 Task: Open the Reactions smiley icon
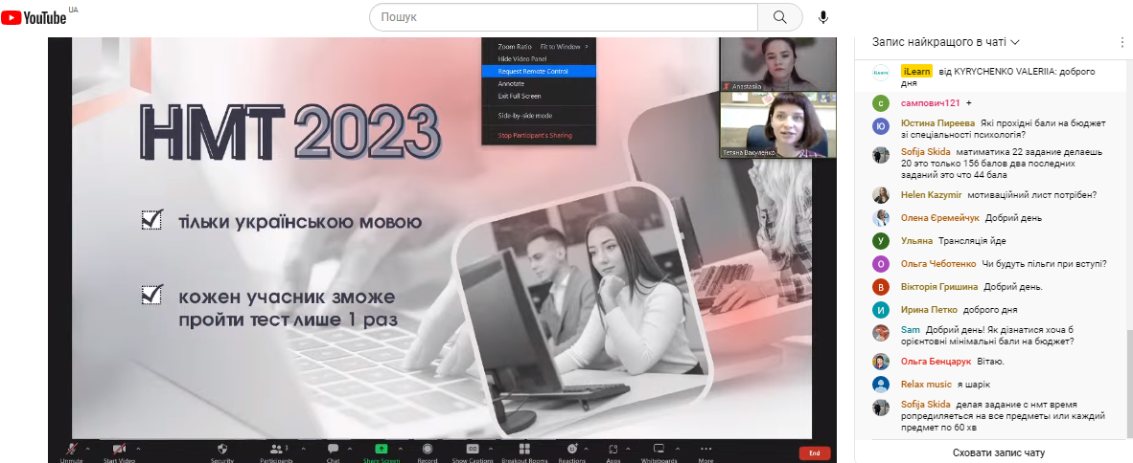tap(572, 449)
